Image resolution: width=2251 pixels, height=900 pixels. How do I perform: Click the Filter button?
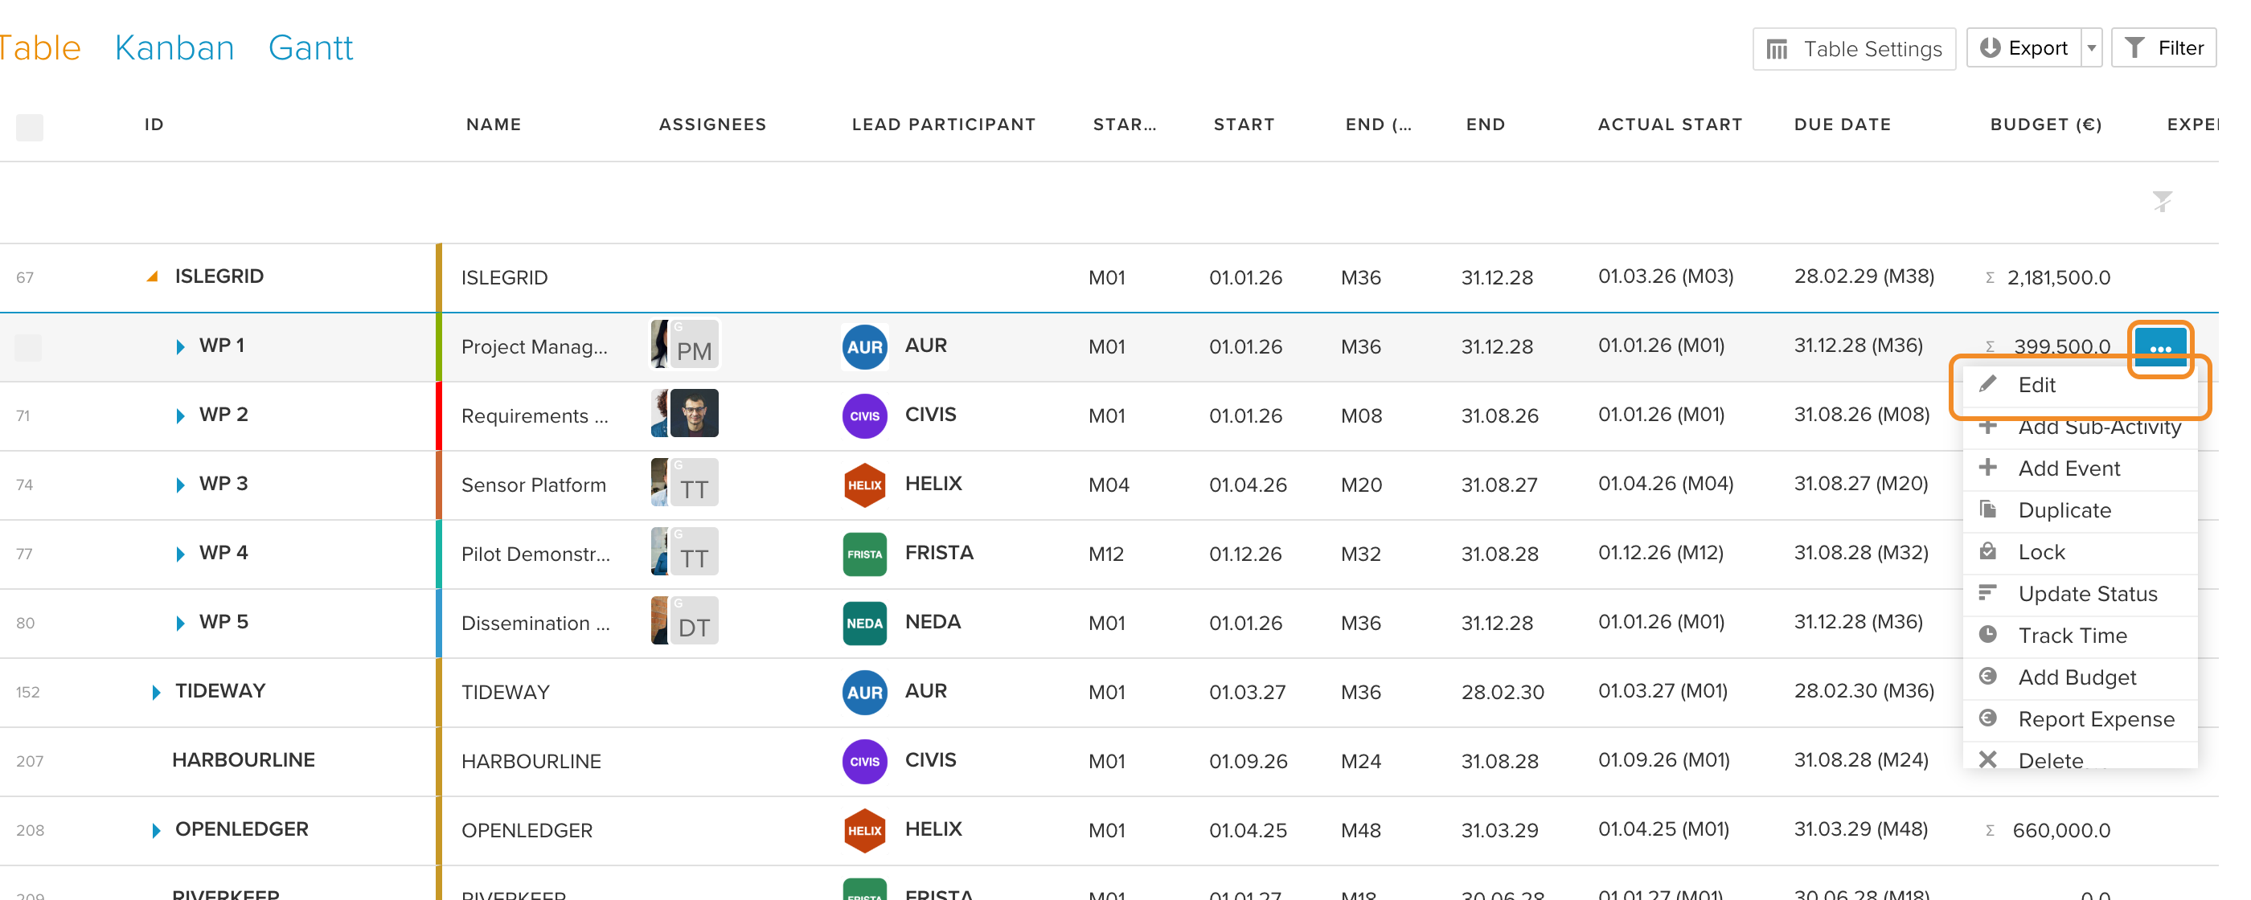coord(2163,48)
